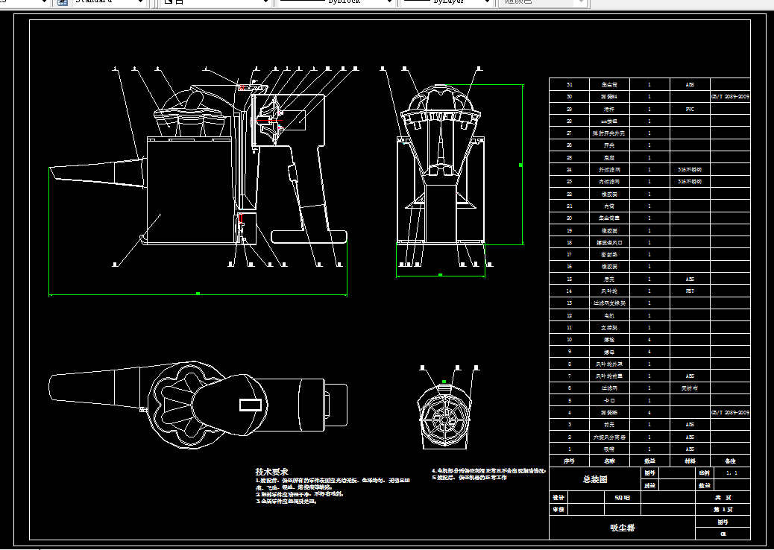This screenshot has height=550, width=774.
Task: Select the red component at top of side view
Action: (244, 87)
